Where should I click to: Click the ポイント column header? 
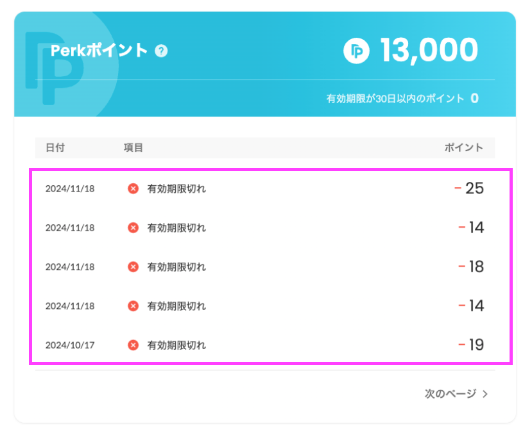pos(464,148)
